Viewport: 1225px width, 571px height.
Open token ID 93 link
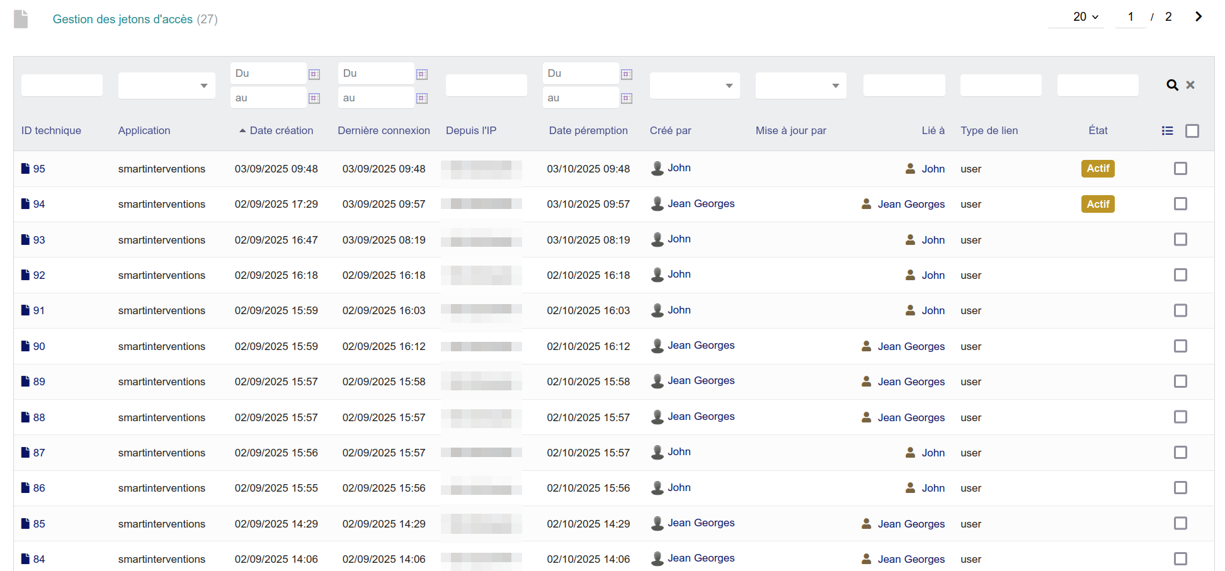coord(39,240)
